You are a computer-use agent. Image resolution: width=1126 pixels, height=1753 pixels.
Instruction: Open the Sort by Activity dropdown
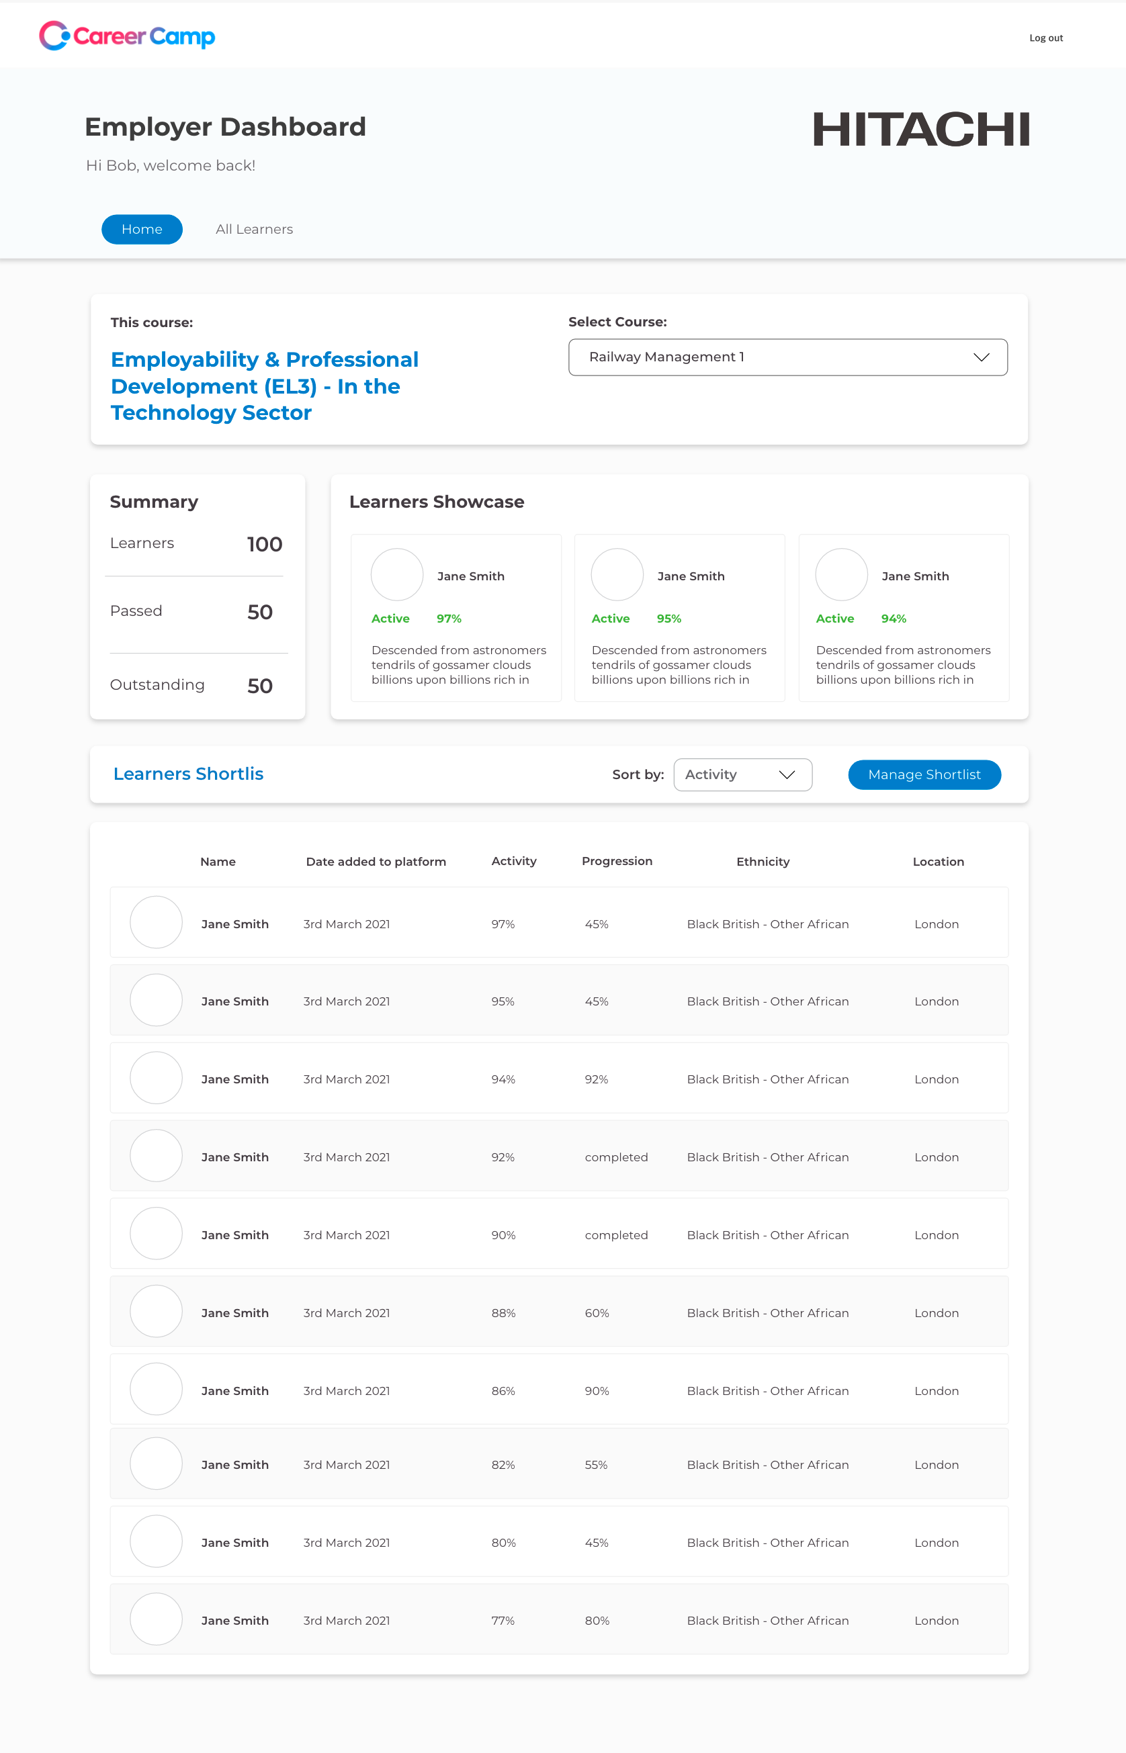[x=742, y=774]
